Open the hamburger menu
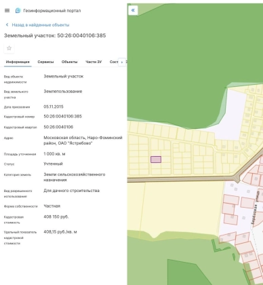This screenshot has width=263, height=285. [7, 10]
